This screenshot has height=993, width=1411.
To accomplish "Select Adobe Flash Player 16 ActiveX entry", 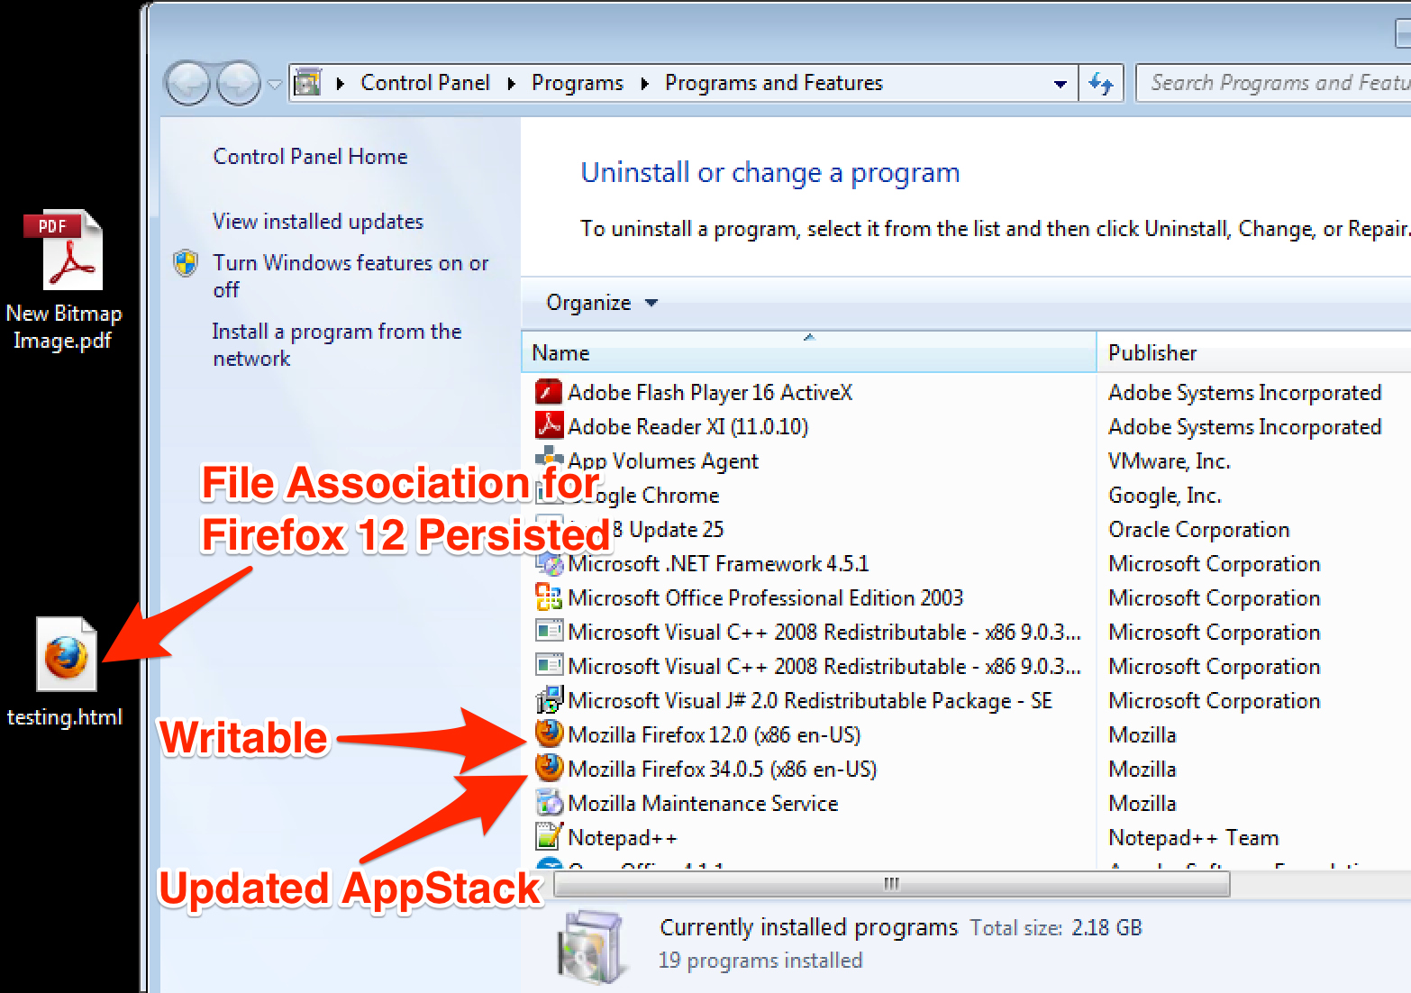I will pyautogui.click(x=709, y=393).
